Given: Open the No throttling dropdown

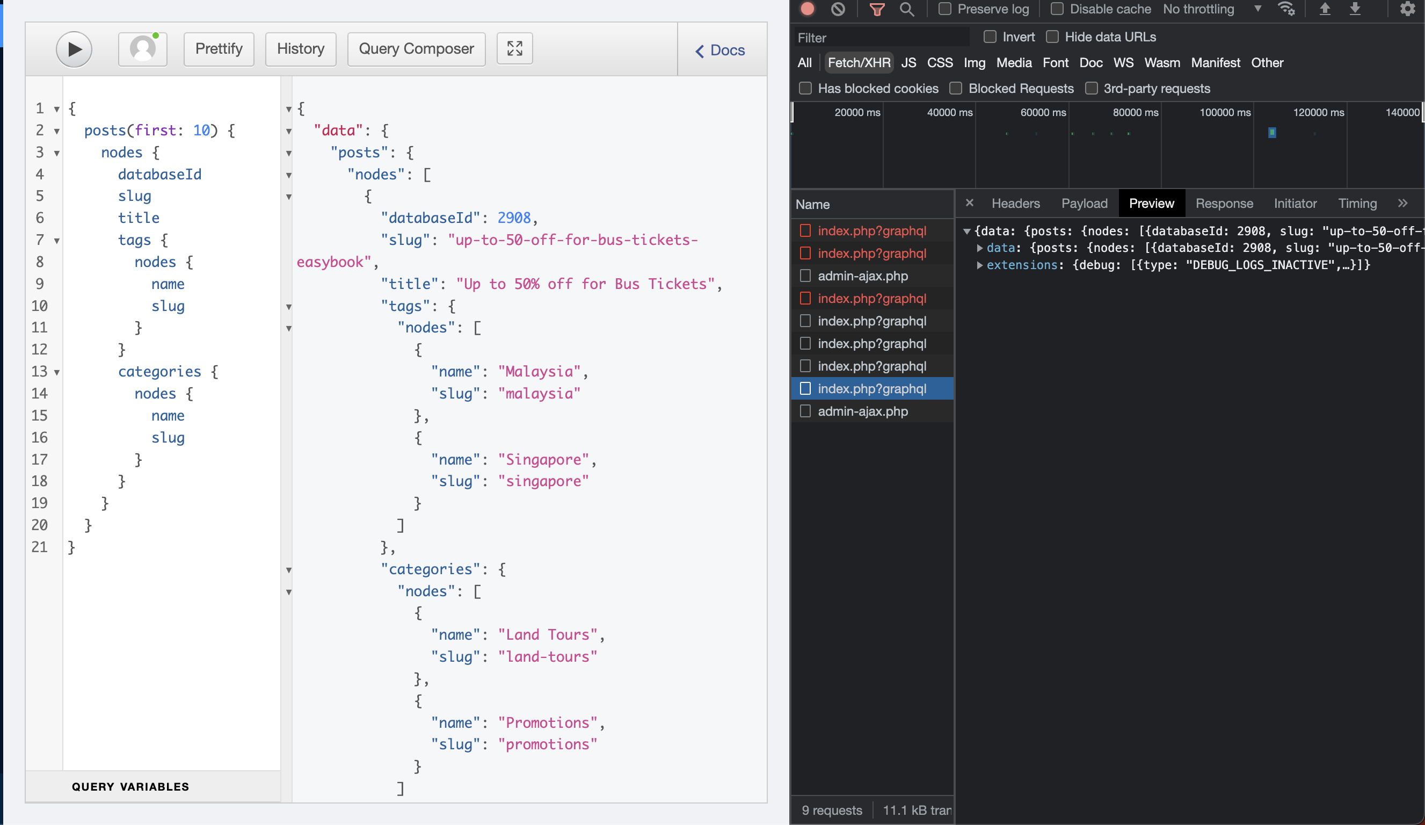Looking at the screenshot, I should point(1212,9).
